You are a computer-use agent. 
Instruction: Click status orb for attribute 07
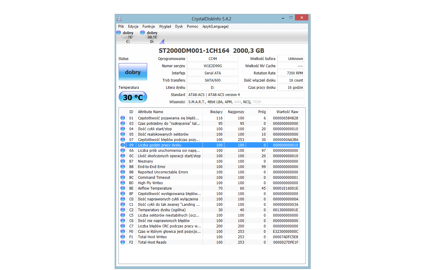123,139
